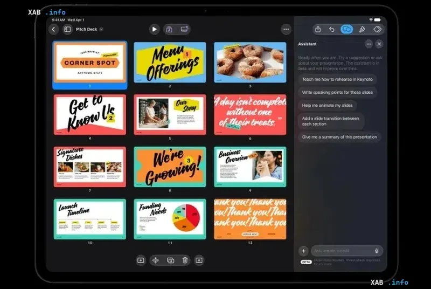
Task: Toggle the Assistant chat icon
Action: click(x=346, y=30)
